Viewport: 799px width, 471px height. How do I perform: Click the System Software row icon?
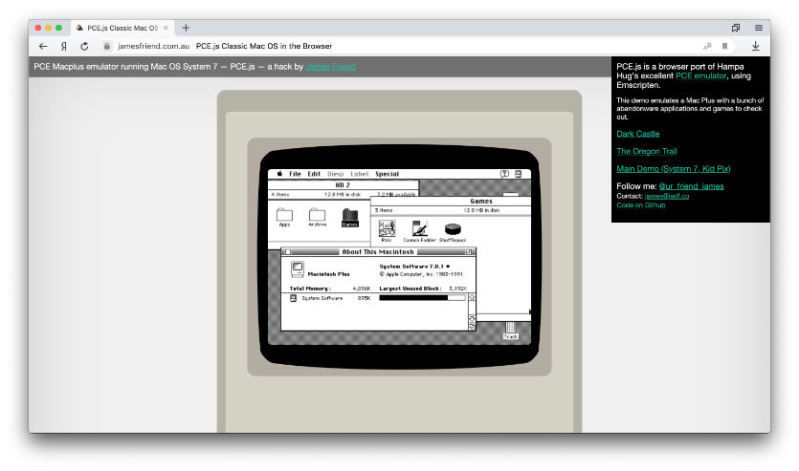[x=293, y=298]
